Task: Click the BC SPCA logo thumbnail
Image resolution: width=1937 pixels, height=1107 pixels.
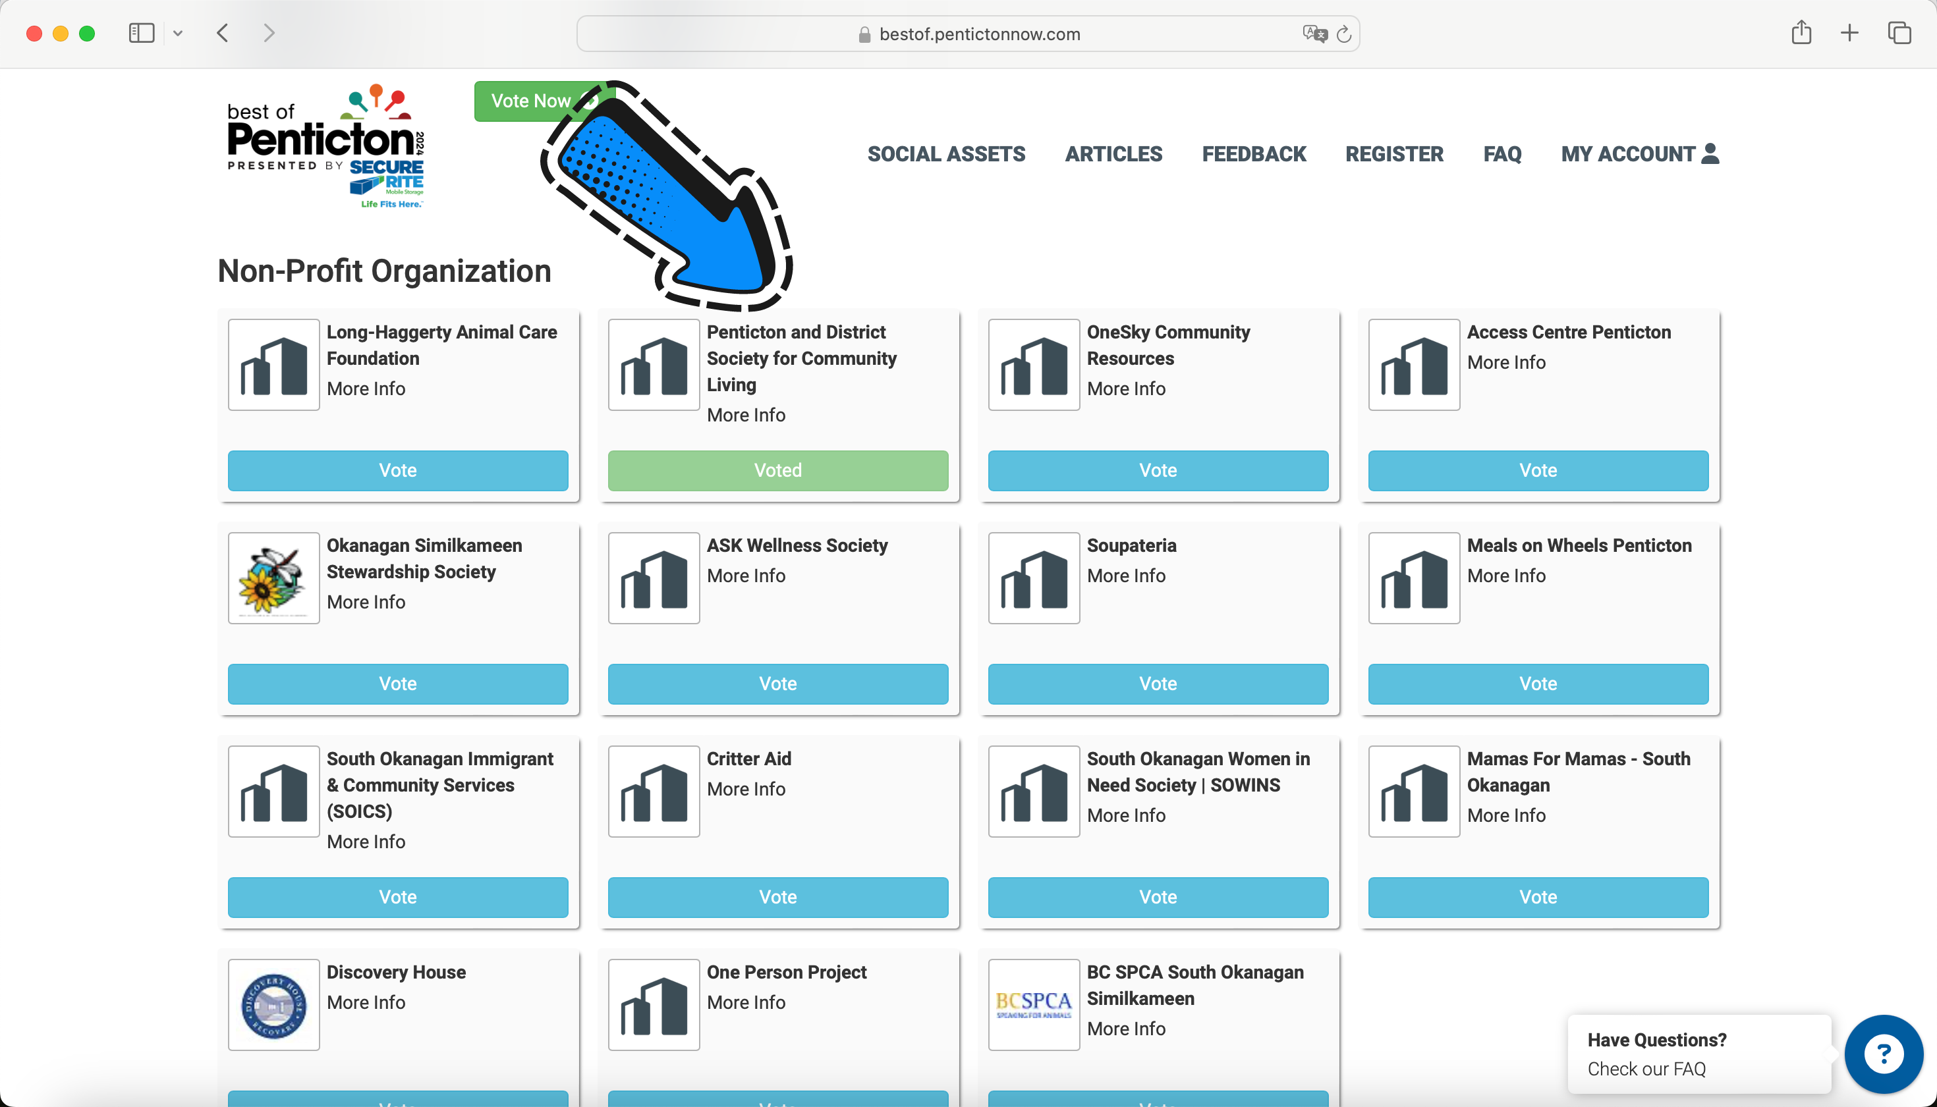Action: point(1033,1004)
